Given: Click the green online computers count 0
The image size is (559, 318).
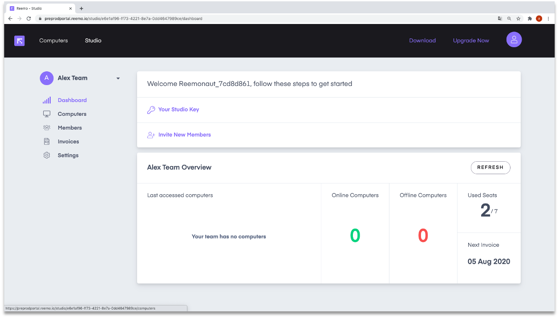Looking at the screenshot, I should (355, 236).
